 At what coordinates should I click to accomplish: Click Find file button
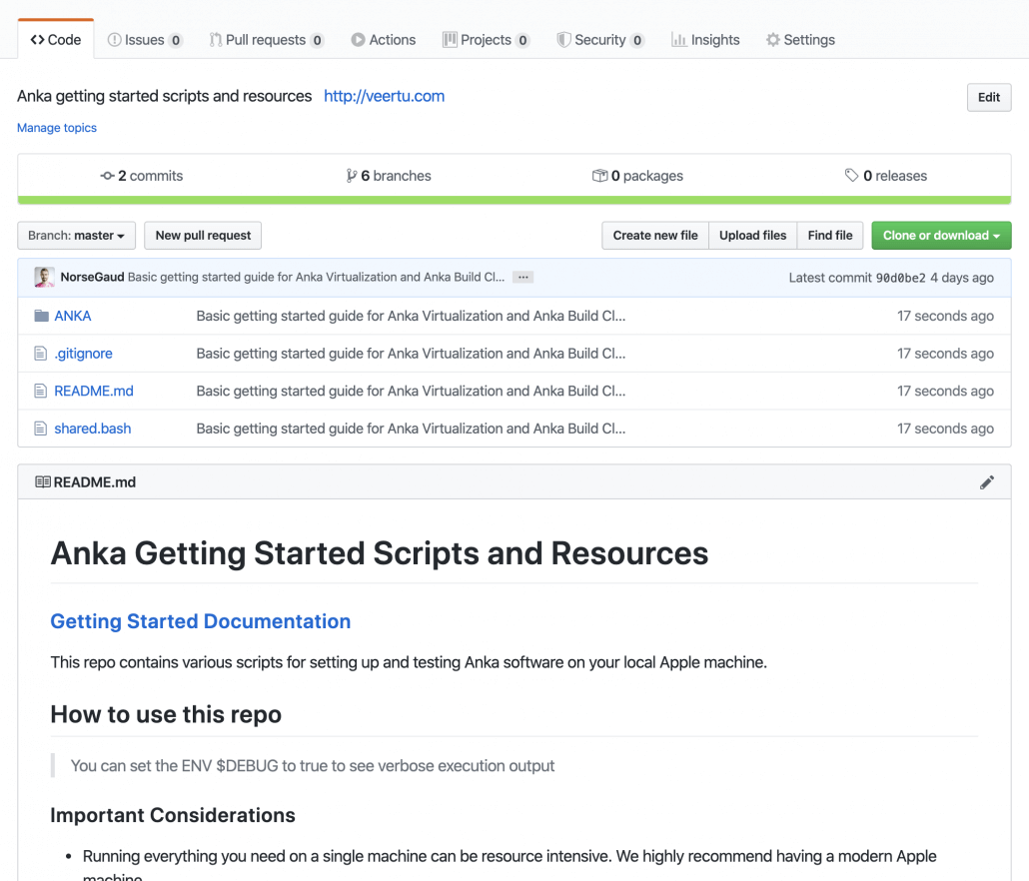pos(830,236)
